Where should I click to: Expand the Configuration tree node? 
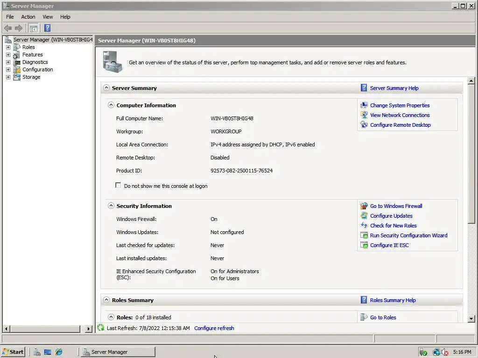pyautogui.click(x=8, y=70)
